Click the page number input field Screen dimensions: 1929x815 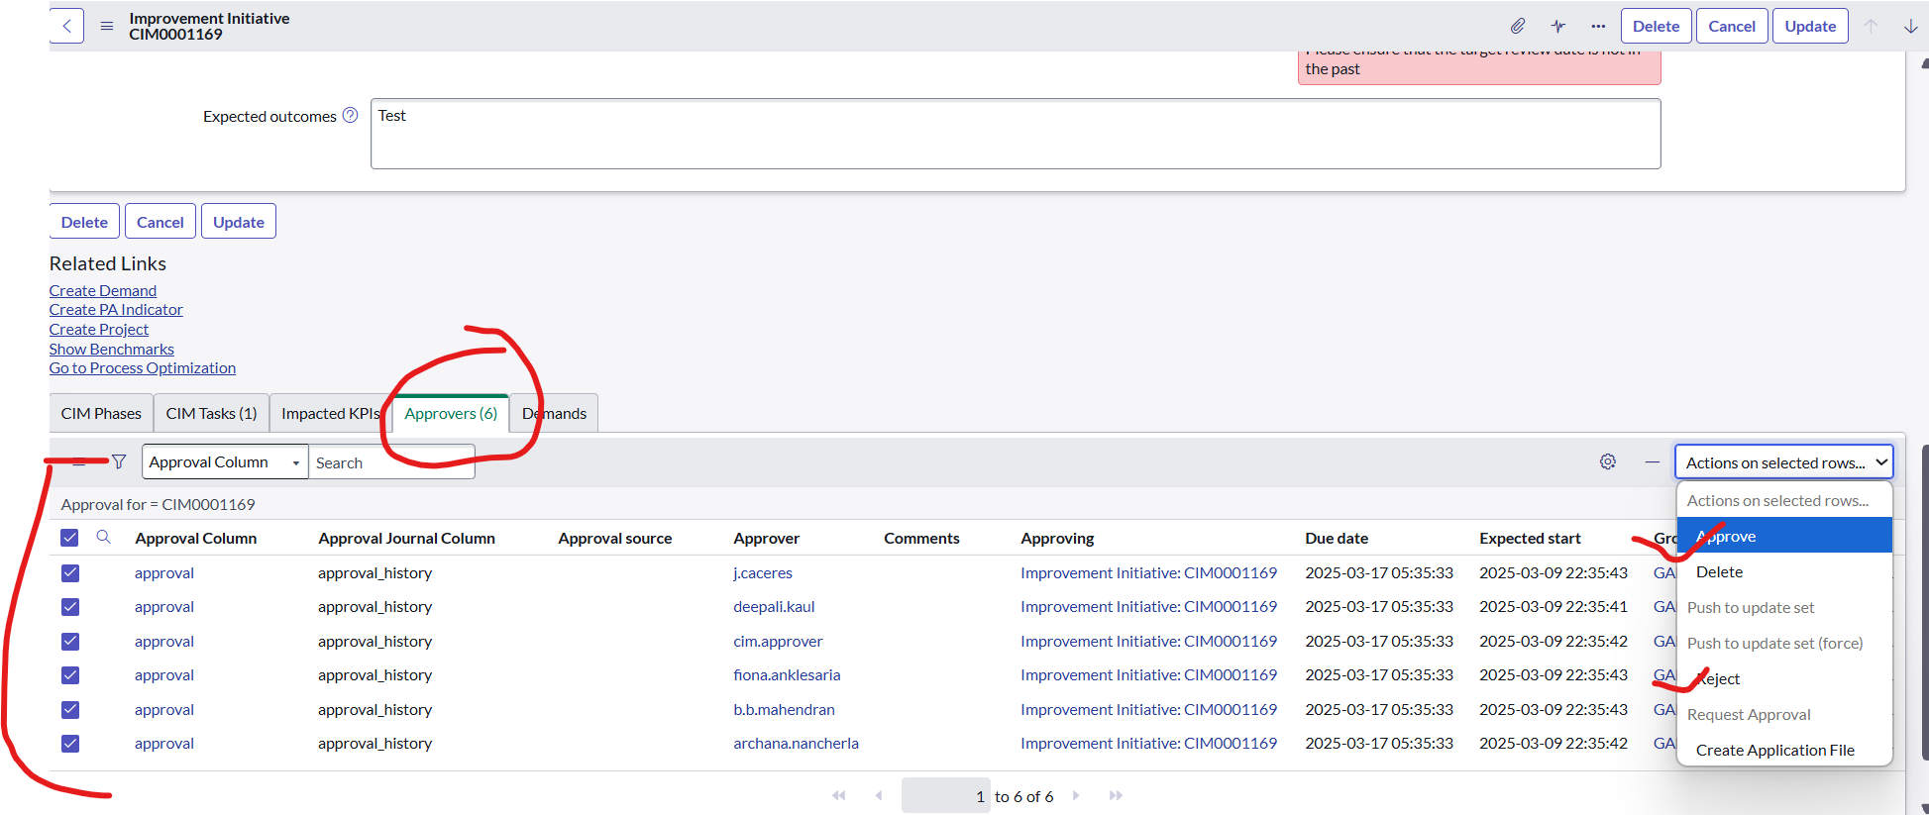[946, 796]
